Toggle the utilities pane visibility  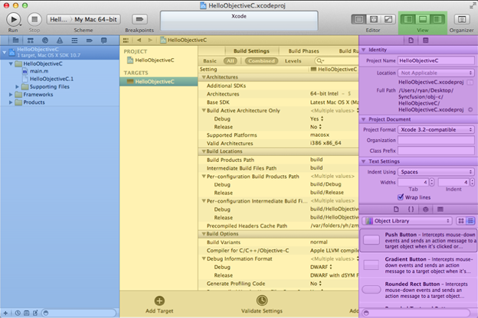click(437, 19)
